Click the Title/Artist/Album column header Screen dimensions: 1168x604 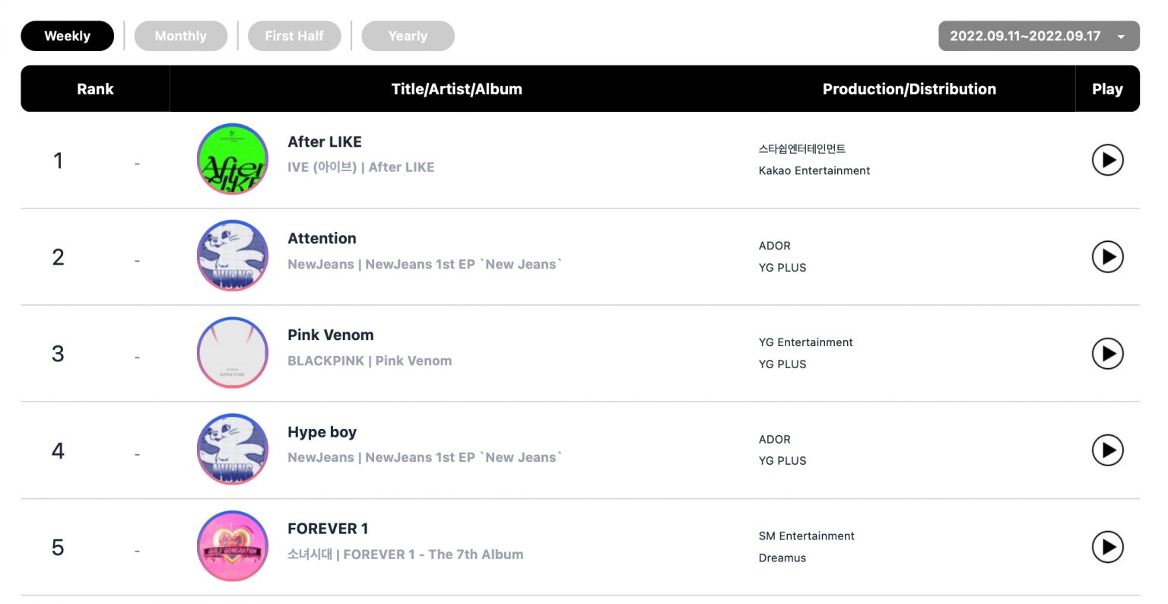coord(457,88)
